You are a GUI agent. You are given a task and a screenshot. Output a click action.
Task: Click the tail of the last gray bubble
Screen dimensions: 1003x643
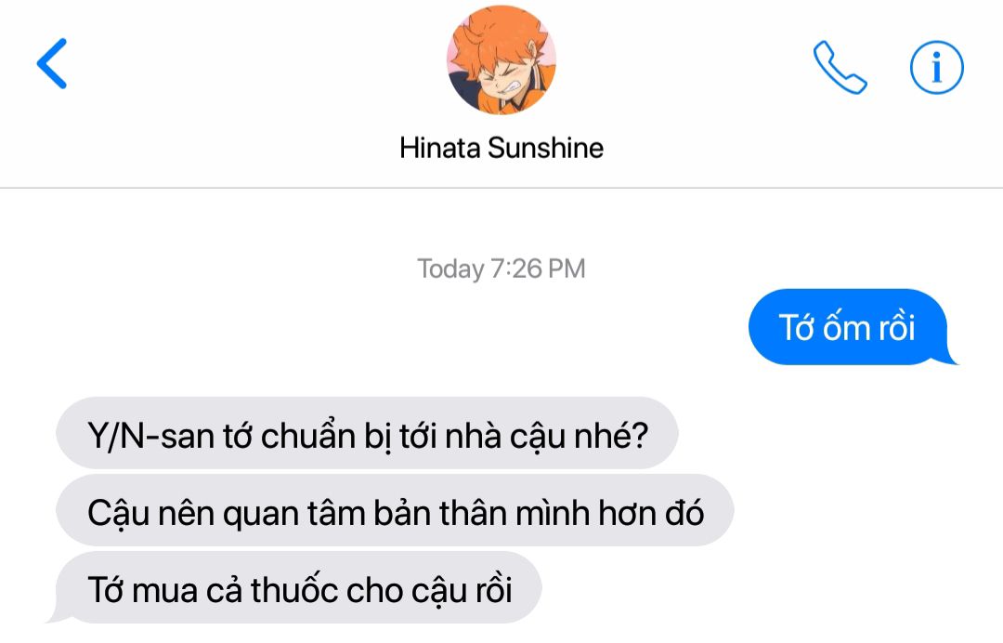(57, 615)
